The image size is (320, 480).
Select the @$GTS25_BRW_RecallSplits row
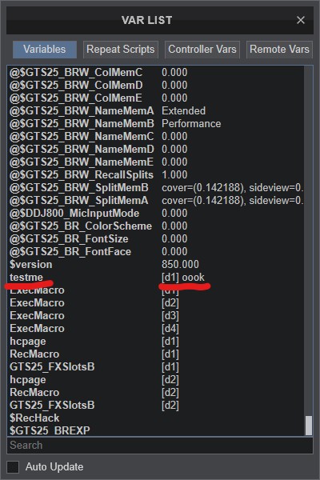point(156,174)
